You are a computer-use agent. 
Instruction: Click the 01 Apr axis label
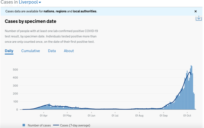(x=44, y=115)
